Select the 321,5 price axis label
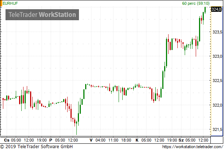The image size is (224, 150). (x=217, y=129)
